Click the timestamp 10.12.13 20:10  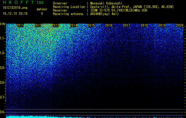(x=15, y=14)
